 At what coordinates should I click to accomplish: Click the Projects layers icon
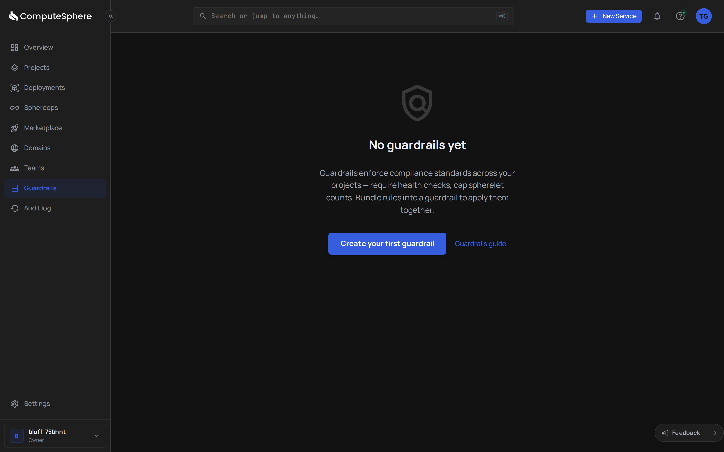coord(14,68)
